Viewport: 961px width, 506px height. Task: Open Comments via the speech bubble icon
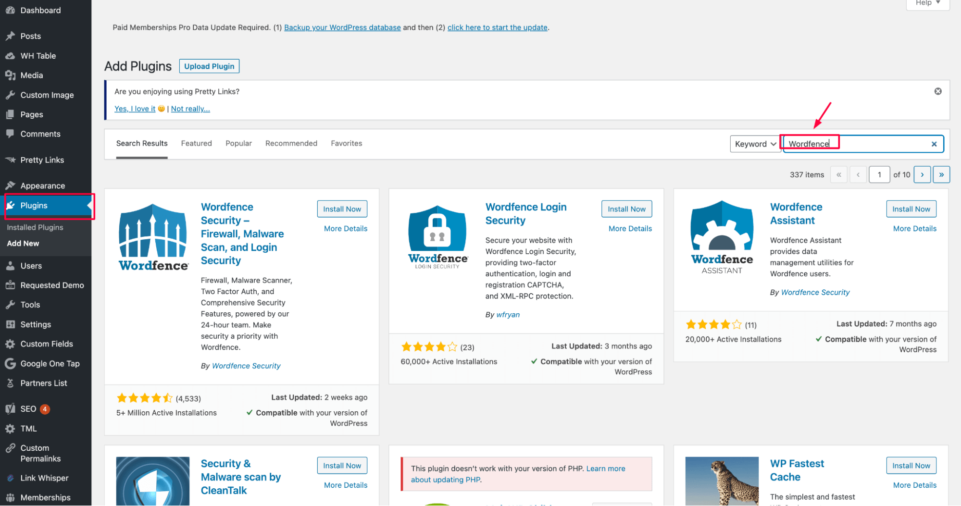tap(10, 134)
